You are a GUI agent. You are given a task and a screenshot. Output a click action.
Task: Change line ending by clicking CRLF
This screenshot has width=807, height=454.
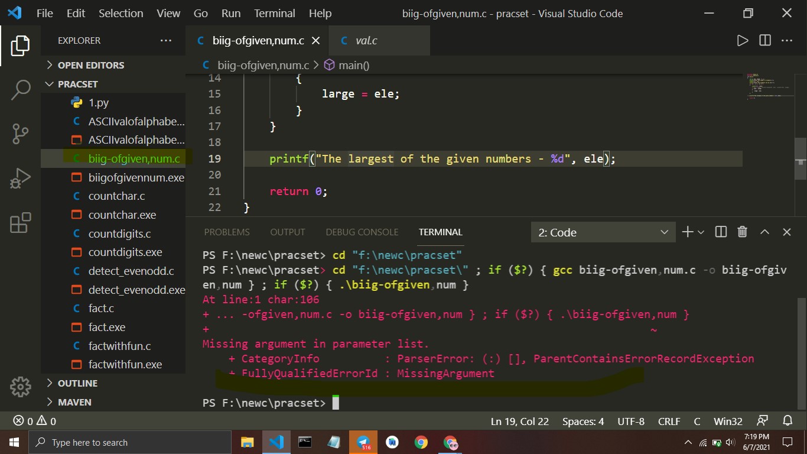point(668,421)
